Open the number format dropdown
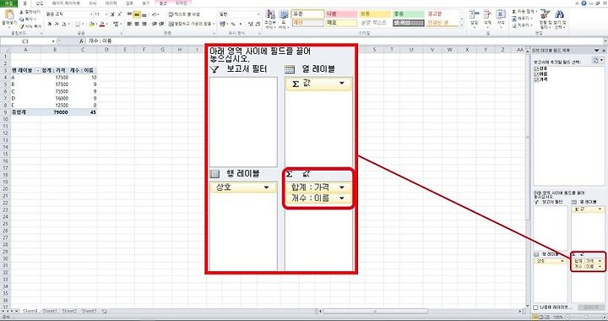This screenshot has width=608, height=321. pyautogui.click(x=258, y=14)
